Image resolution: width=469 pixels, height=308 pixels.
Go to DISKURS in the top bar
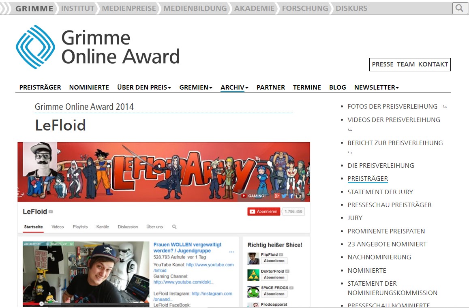click(x=351, y=9)
